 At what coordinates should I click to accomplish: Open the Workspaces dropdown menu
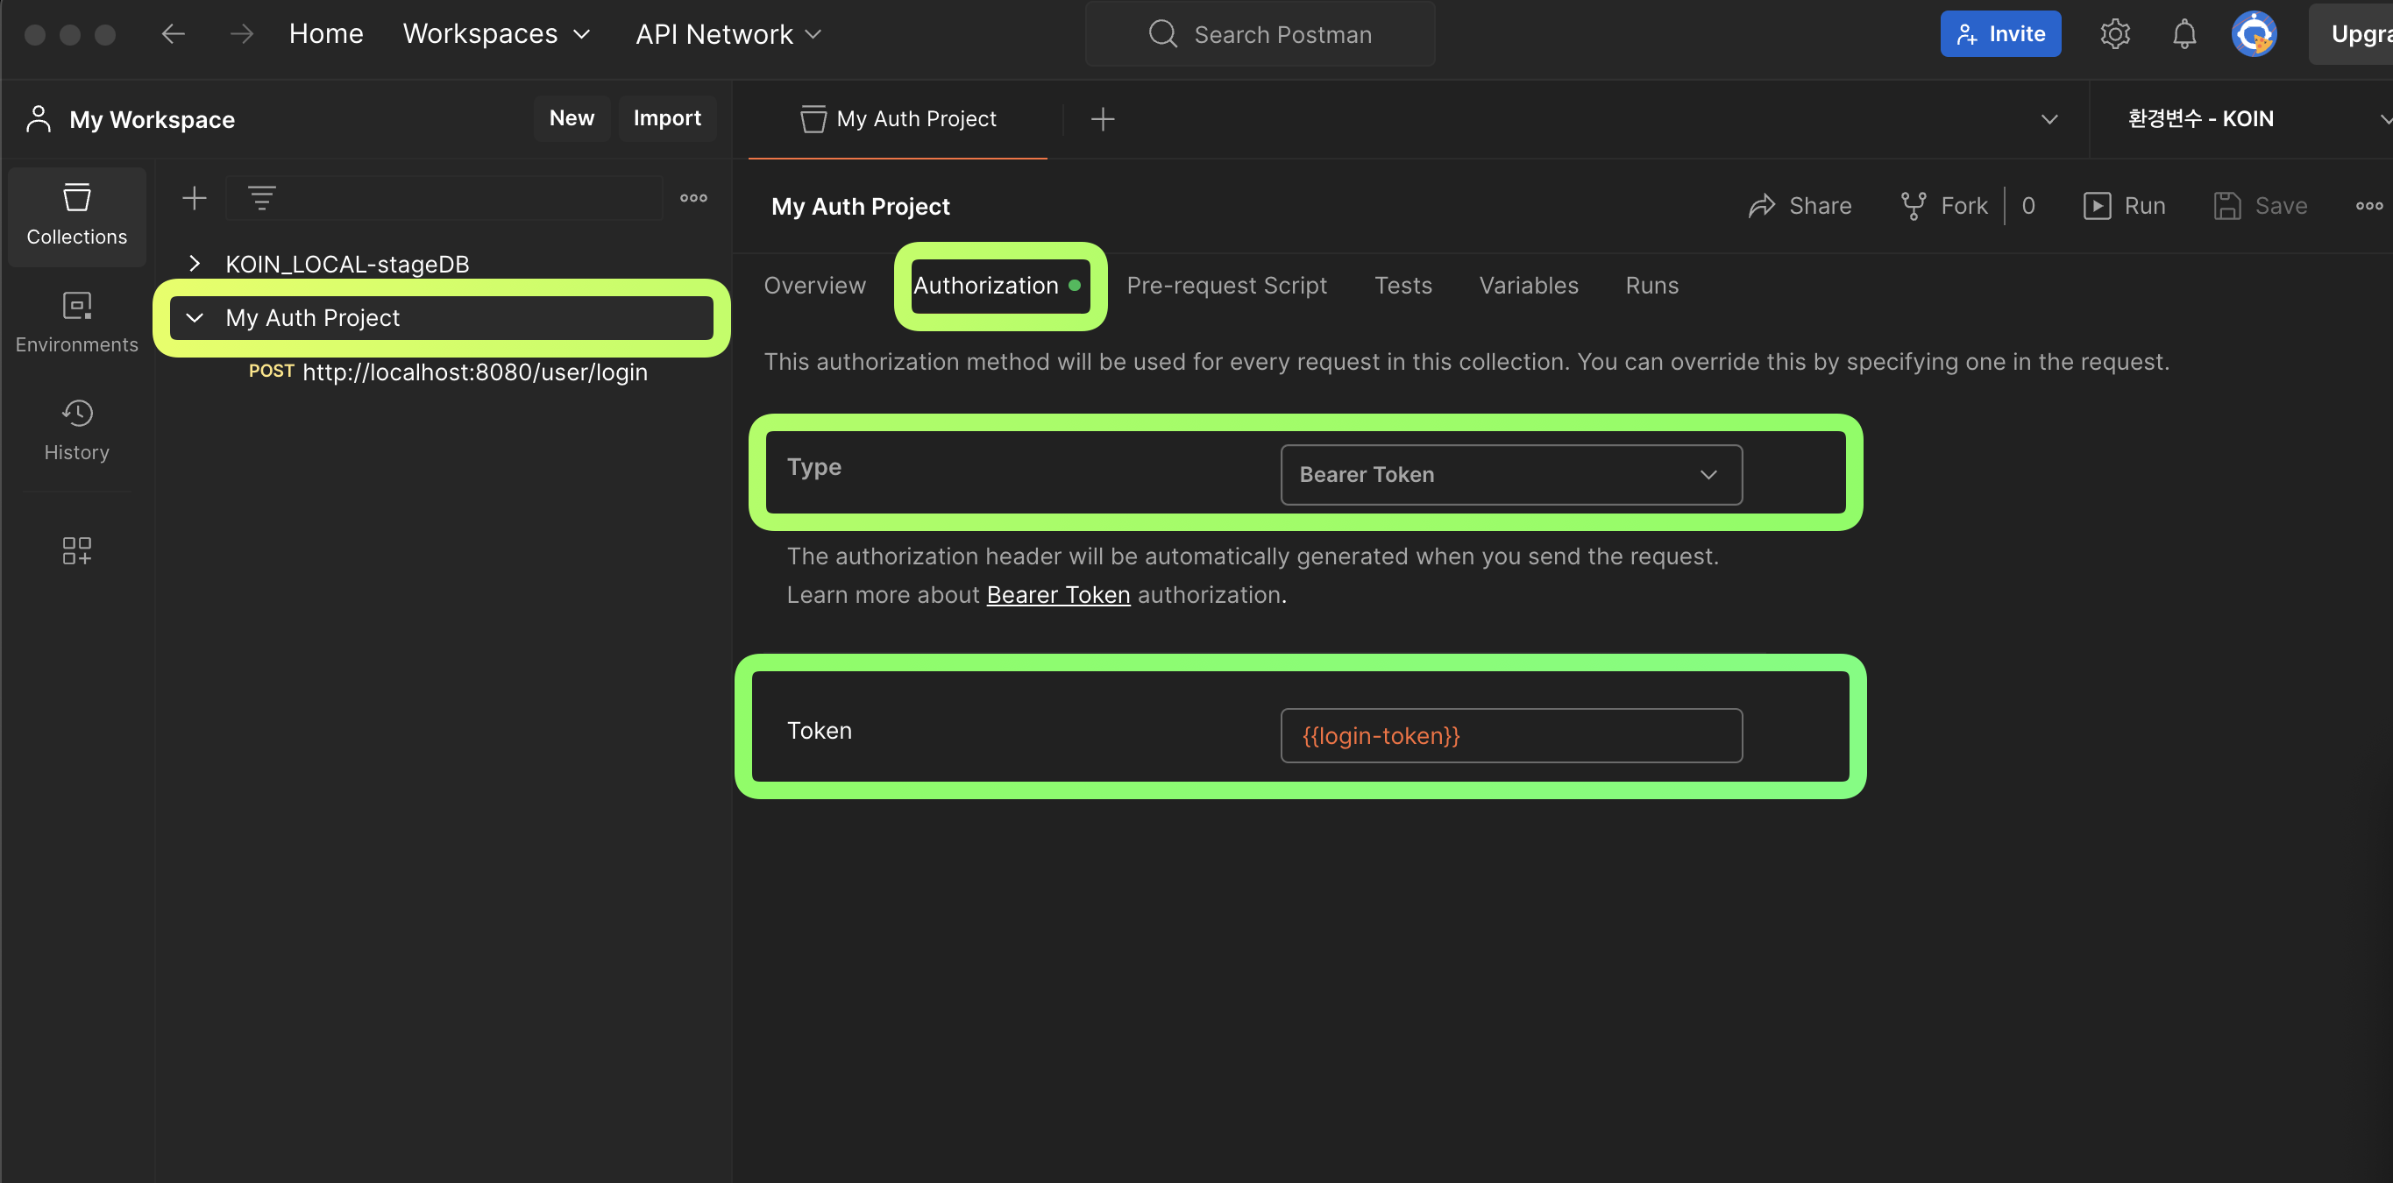[496, 34]
